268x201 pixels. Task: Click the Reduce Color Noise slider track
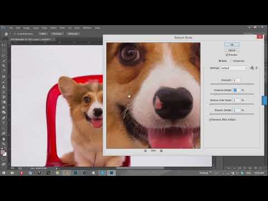tap(232, 104)
